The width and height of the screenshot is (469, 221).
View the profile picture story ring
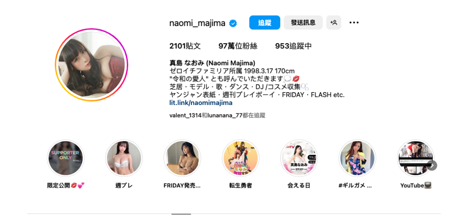tap(92, 65)
